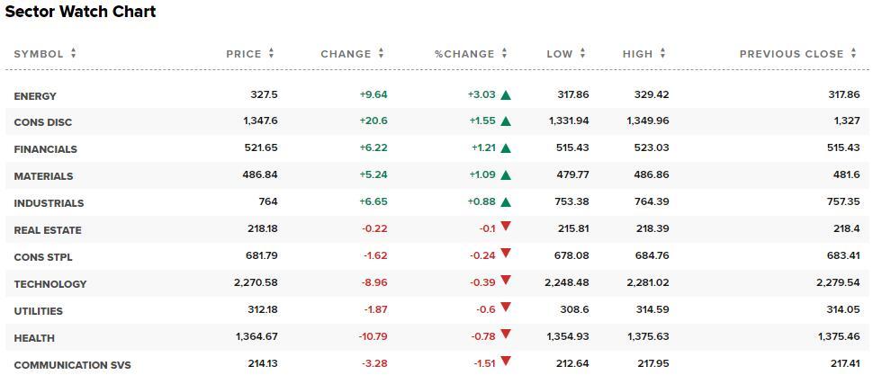The image size is (873, 384).
Task: Click the LOW column header label
Action: (560, 54)
